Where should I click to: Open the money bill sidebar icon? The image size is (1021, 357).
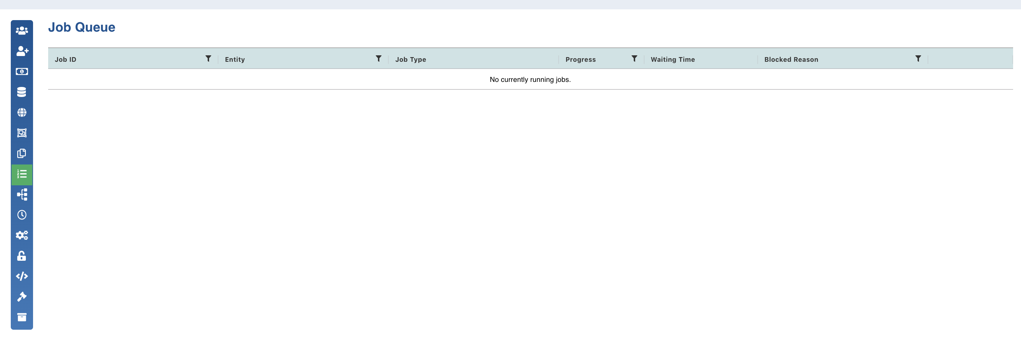tap(22, 72)
